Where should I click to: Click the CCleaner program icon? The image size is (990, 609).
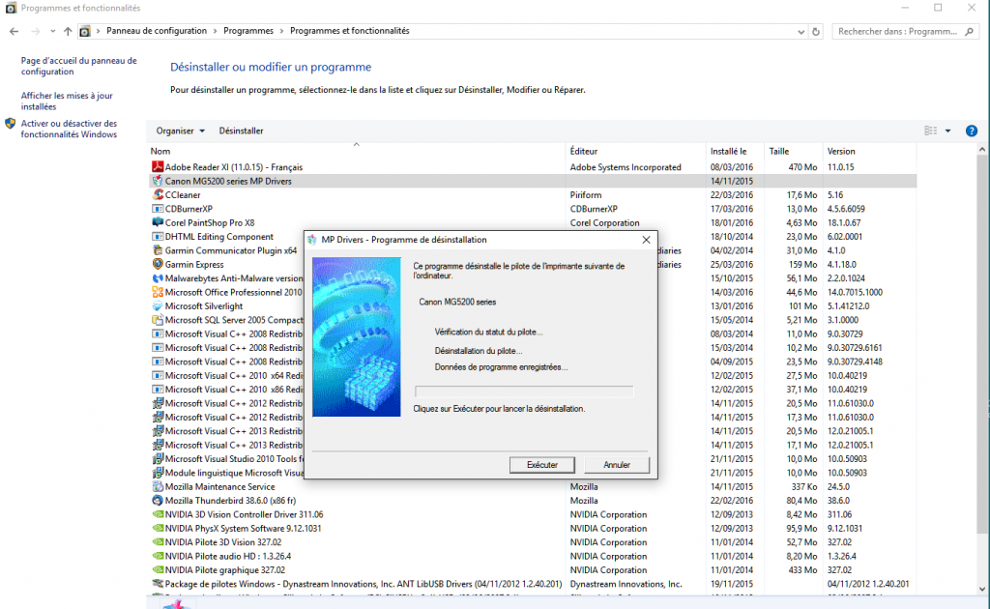point(158,195)
